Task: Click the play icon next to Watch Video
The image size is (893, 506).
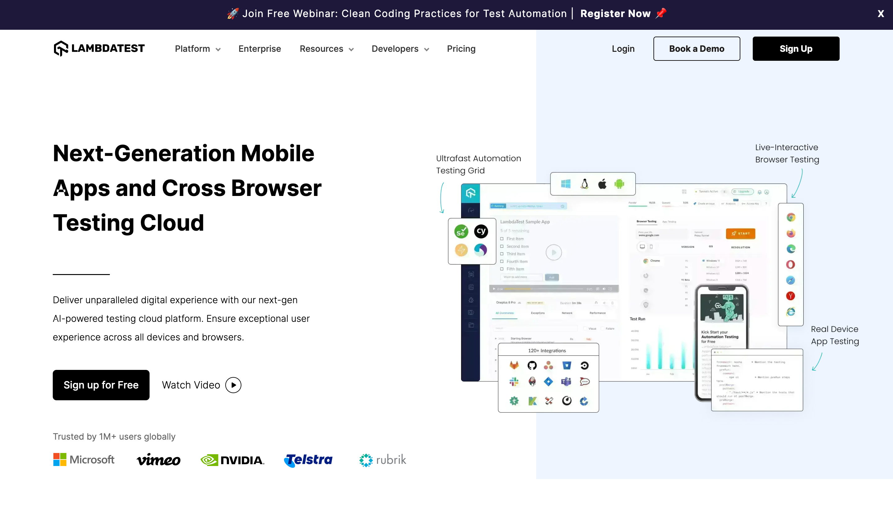Action: pos(233,385)
